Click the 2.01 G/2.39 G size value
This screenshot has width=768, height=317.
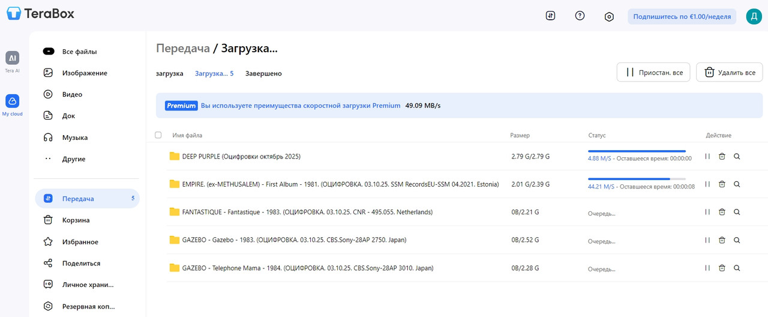530,184
